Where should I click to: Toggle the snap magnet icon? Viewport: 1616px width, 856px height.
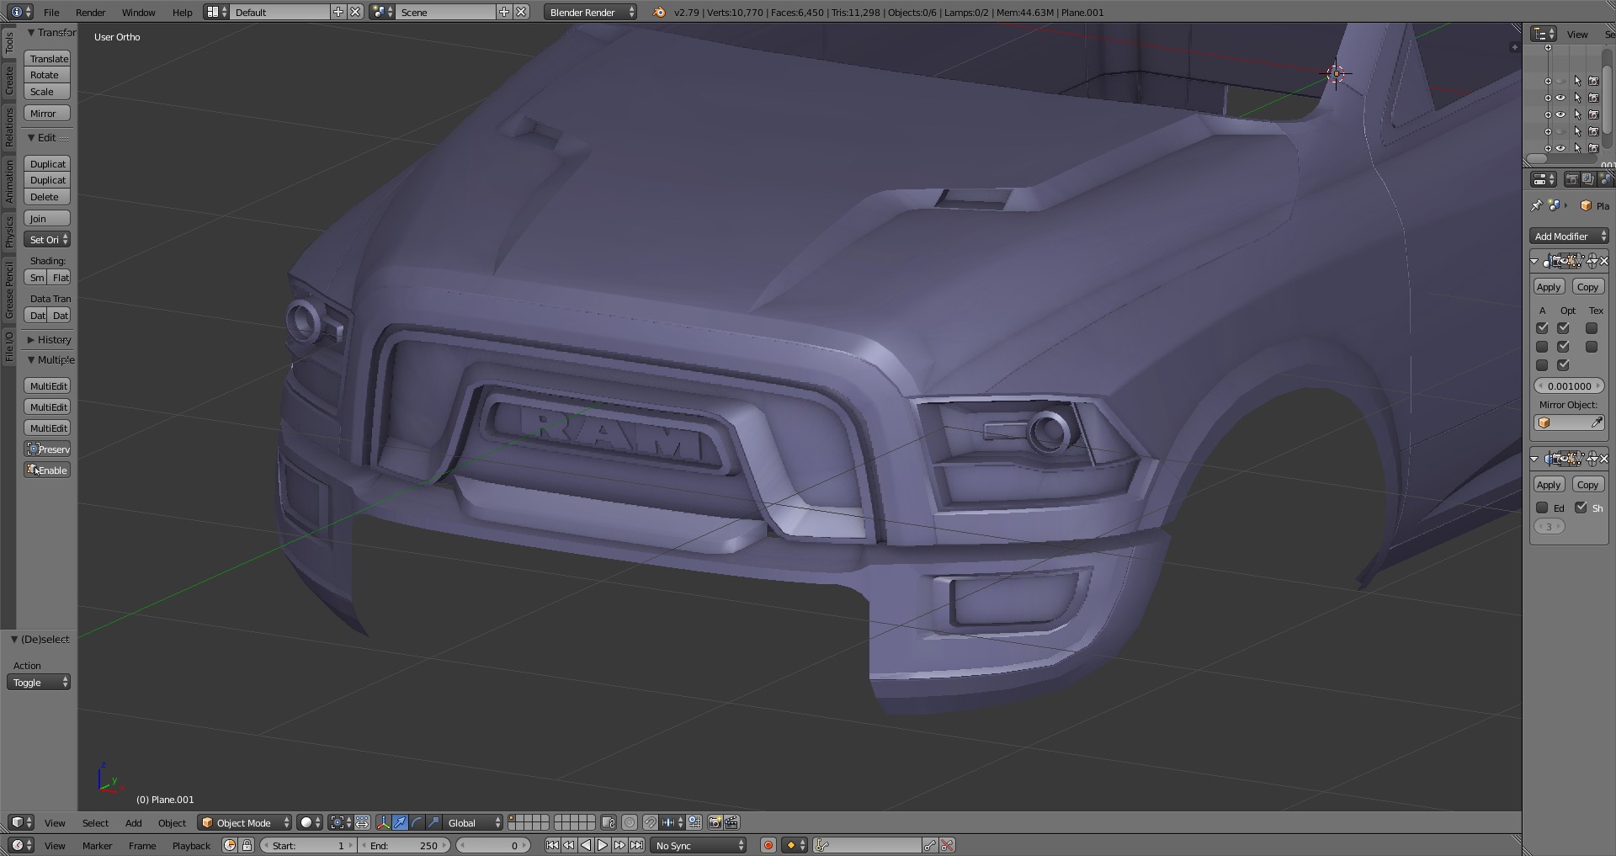pos(651,822)
